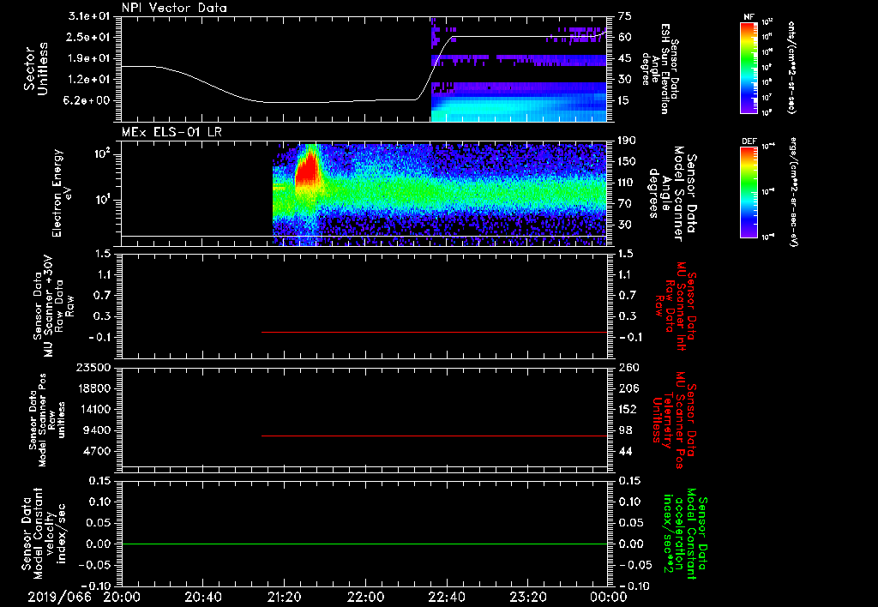Click the 1.9e+01 sector tick label
The width and height of the screenshot is (878, 607).
[x=89, y=58]
